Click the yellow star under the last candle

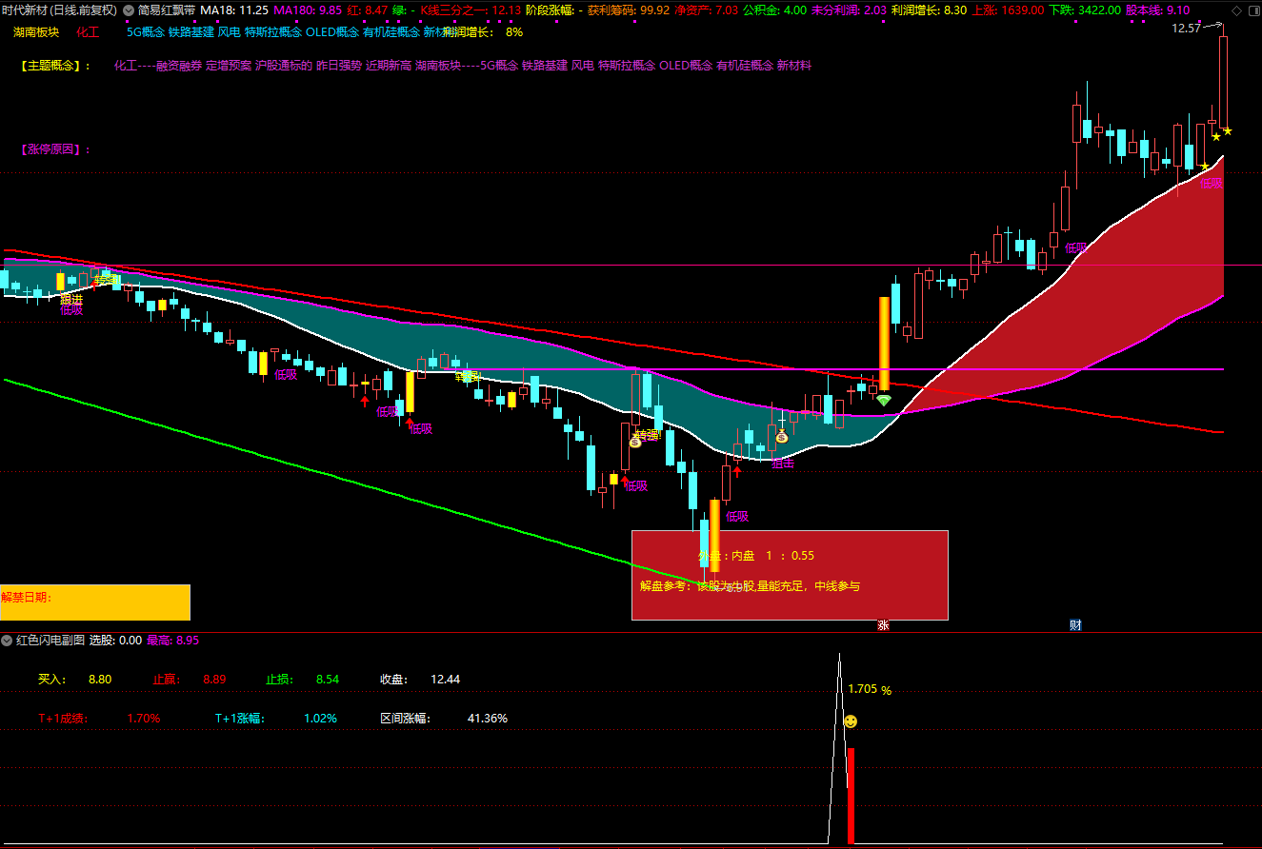[x=1228, y=130]
